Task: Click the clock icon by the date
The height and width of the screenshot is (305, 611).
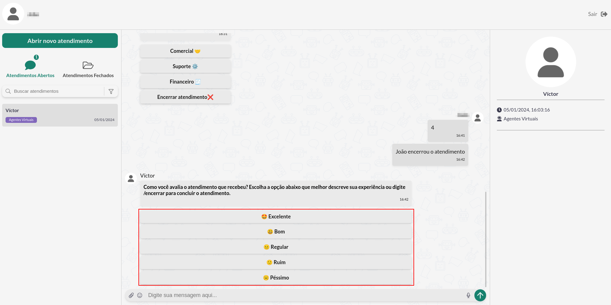Action: pyautogui.click(x=499, y=110)
